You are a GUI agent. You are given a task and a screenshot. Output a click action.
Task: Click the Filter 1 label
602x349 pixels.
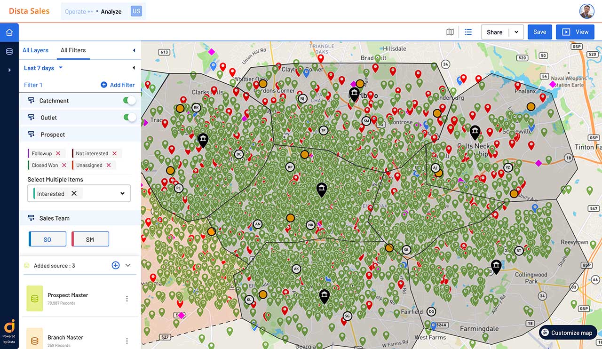point(33,85)
